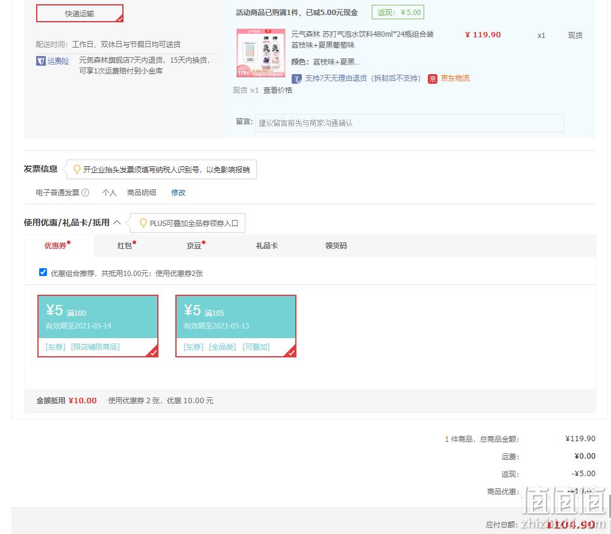Click the ¥119.90 item price
This screenshot has height=534, width=611.
click(x=483, y=35)
